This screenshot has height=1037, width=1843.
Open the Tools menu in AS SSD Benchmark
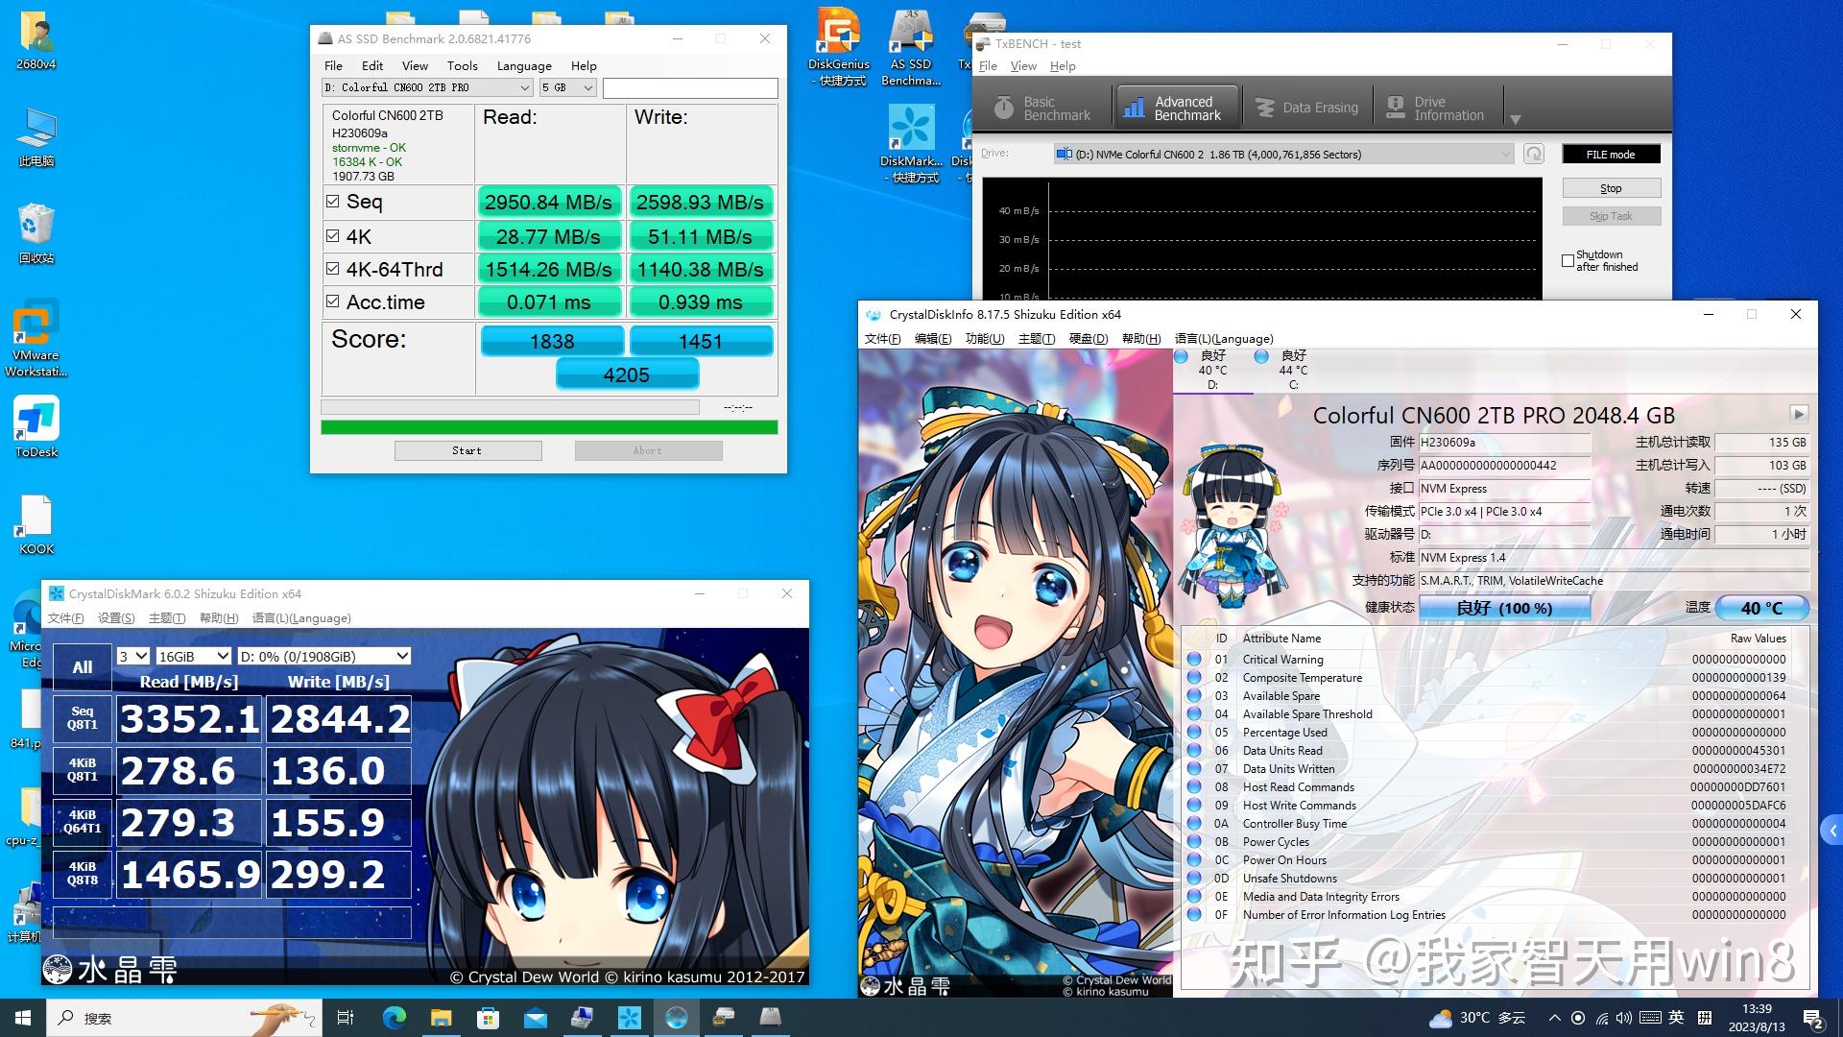(x=462, y=65)
